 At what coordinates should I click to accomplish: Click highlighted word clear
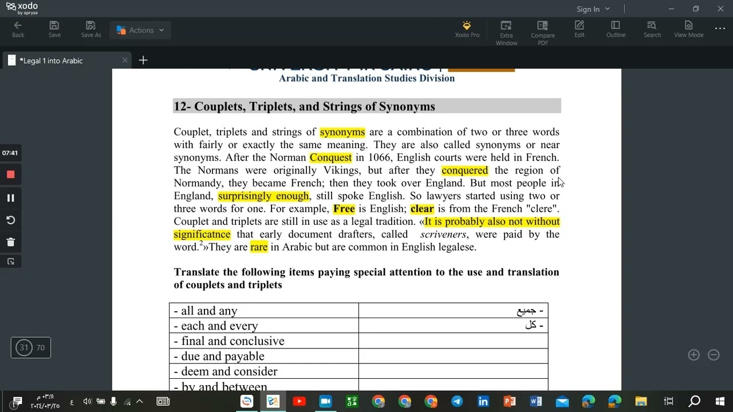click(422, 209)
